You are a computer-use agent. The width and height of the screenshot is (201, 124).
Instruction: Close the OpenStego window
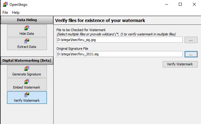[194, 4]
